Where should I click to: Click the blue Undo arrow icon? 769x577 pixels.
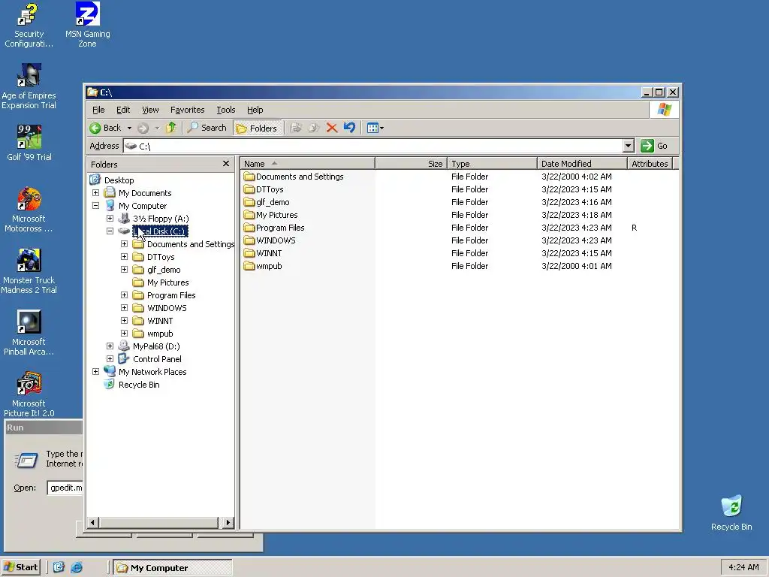coord(349,128)
